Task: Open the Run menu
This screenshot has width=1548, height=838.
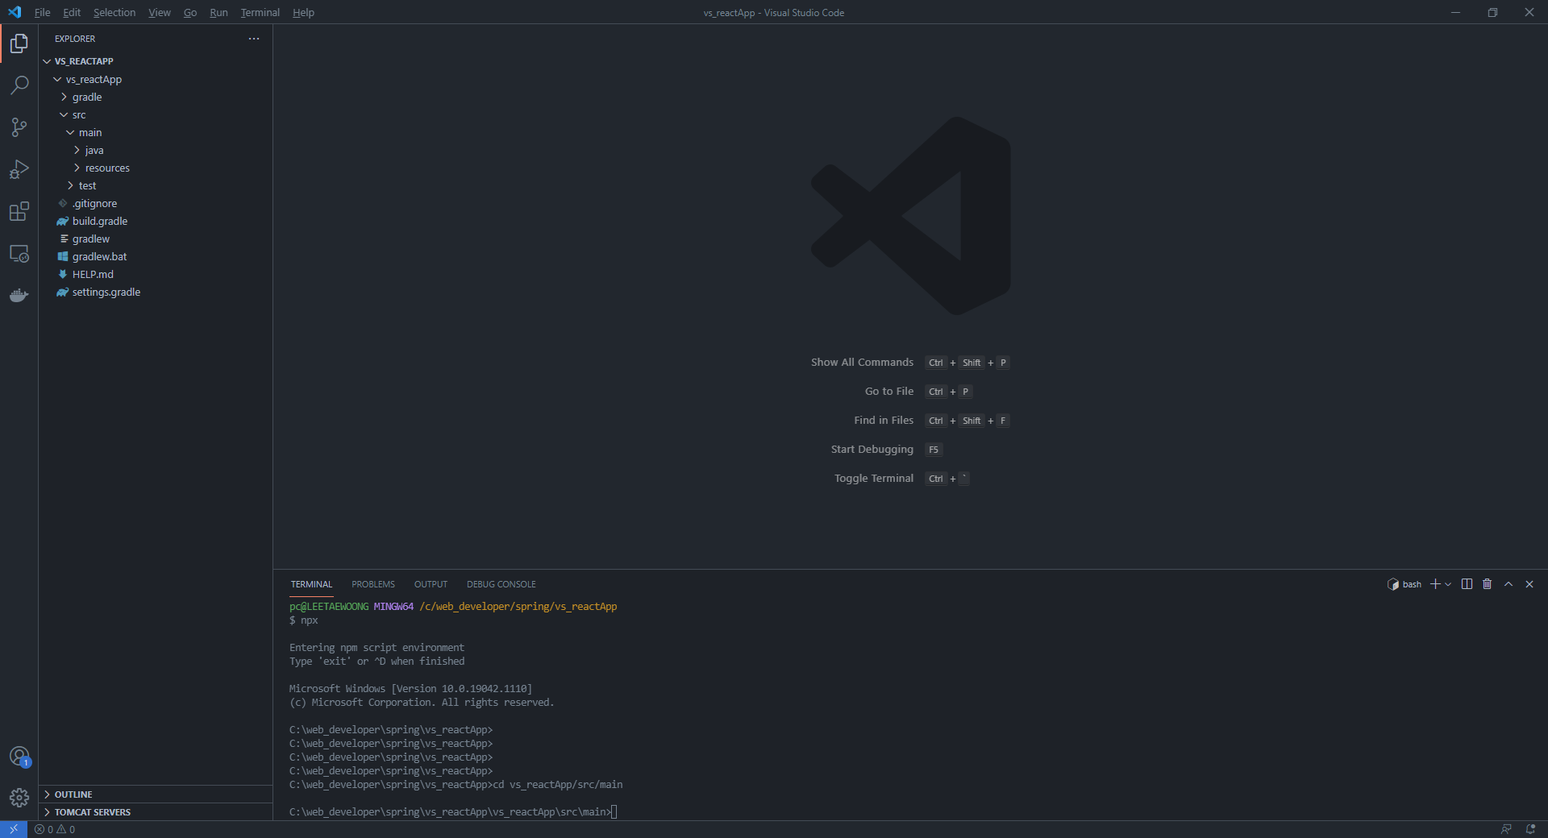Action: (x=218, y=12)
